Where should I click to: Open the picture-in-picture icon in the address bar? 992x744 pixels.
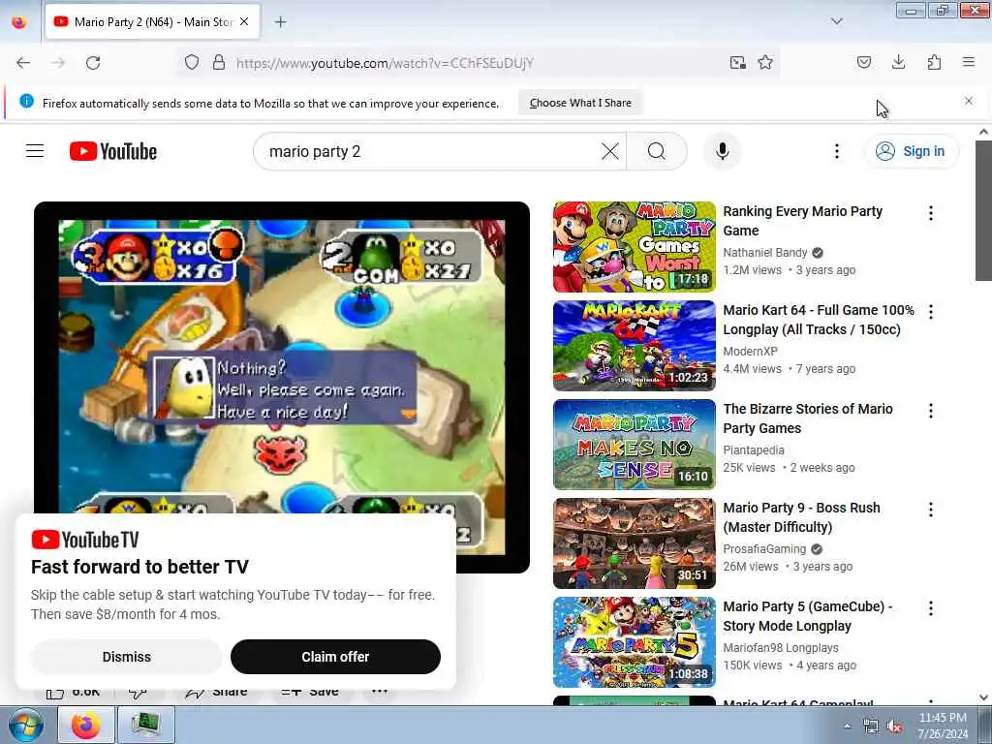[737, 63]
